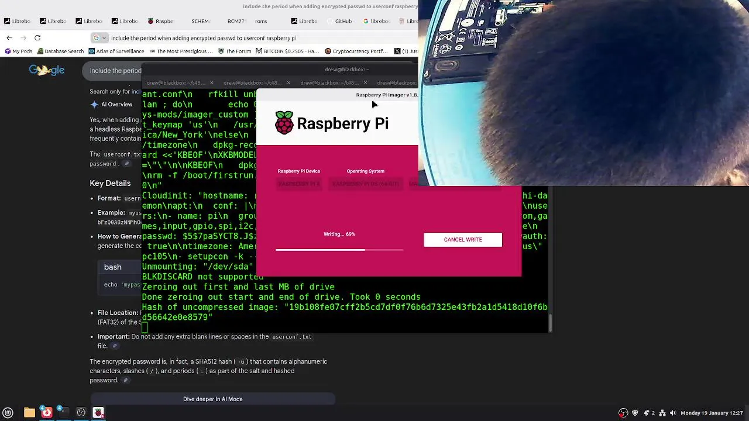Open the Atlas of Surveillance bookmark
The width and height of the screenshot is (749, 421).
pyautogui.click(x=116, y=51)
